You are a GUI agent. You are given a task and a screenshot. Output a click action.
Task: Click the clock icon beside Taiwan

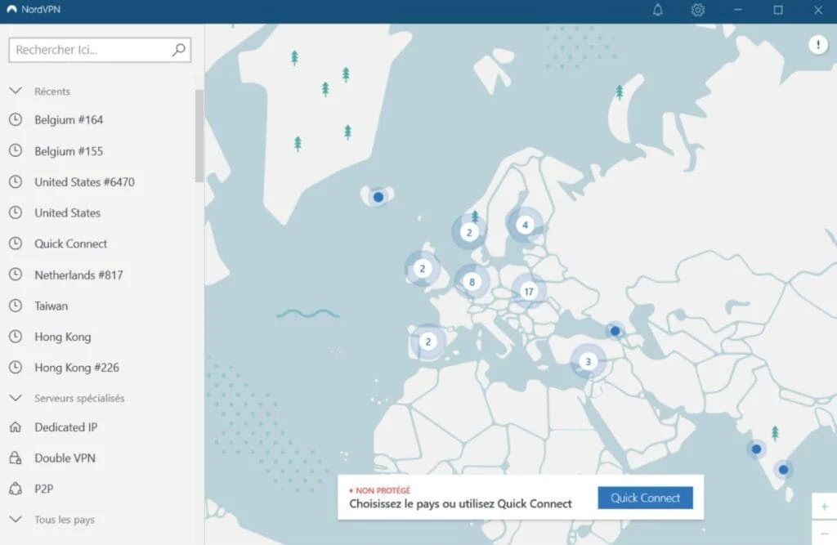tap(16, 306)
